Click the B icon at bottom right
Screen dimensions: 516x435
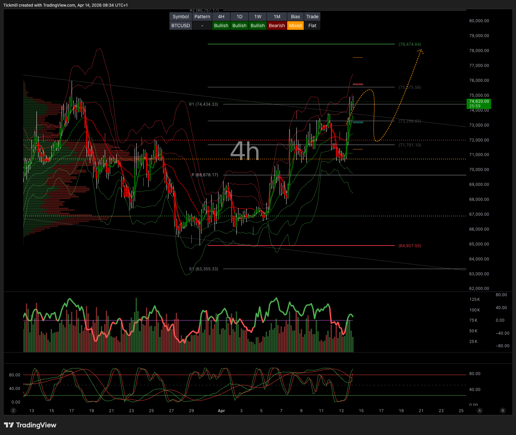503,410
